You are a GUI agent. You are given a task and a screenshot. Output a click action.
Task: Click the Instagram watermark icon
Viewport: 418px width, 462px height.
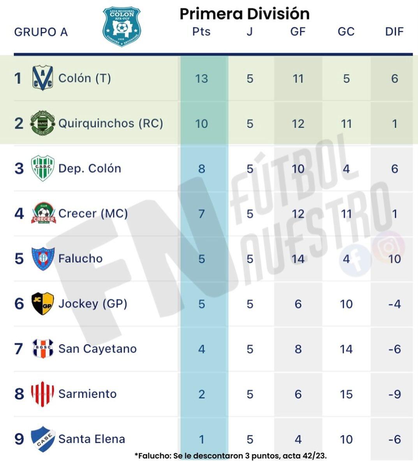coord(388,247)
